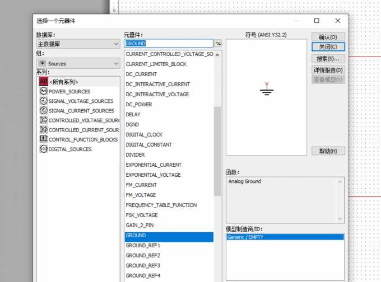This screenshot has height=282, width=381.
Task: Click the CONTROLLED_CURRENT_SOURCES family icon
Action: pos(43,130)
